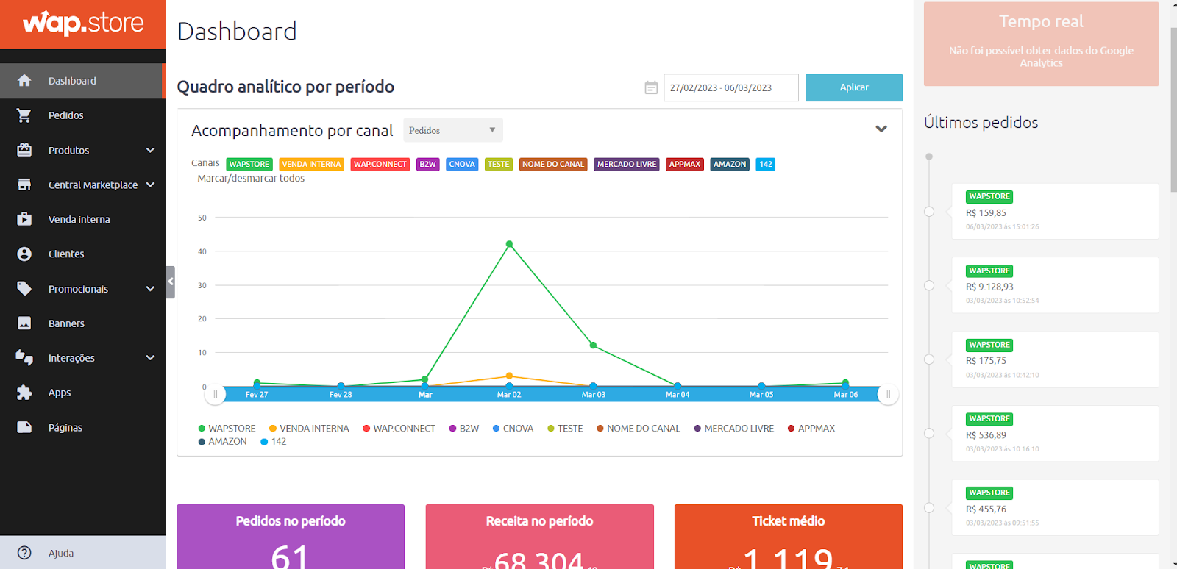Toggle the B2W channel tag
This screenshot has width=1177, height=569.
(428, 165)
